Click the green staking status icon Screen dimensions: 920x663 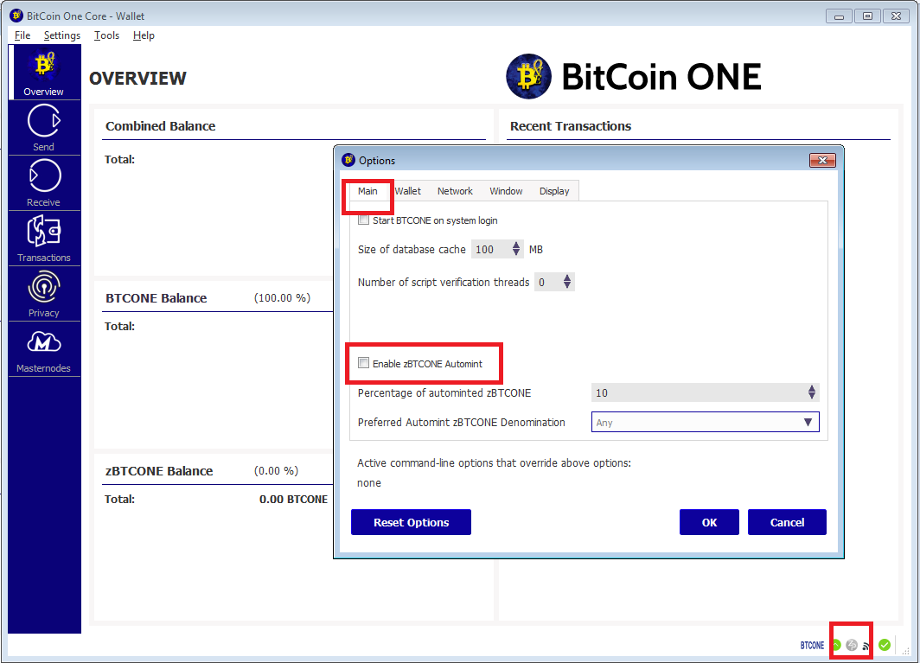point(837,645)
